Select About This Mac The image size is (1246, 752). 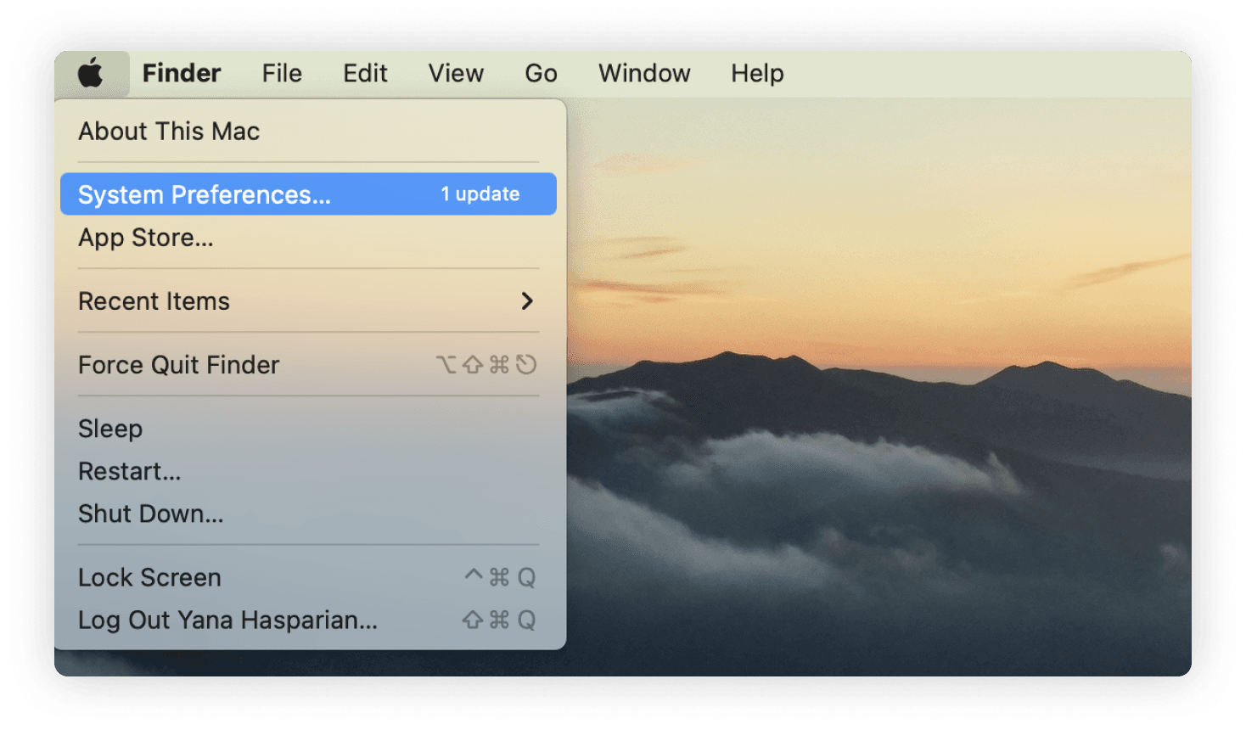(x=169, y=132)
